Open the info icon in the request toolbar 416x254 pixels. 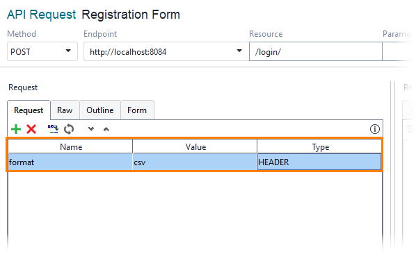pos(375,129)
